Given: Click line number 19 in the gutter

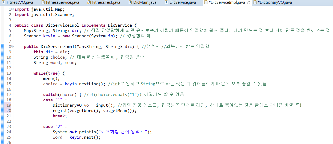Looking at the screenshot, I should (9, 105).
